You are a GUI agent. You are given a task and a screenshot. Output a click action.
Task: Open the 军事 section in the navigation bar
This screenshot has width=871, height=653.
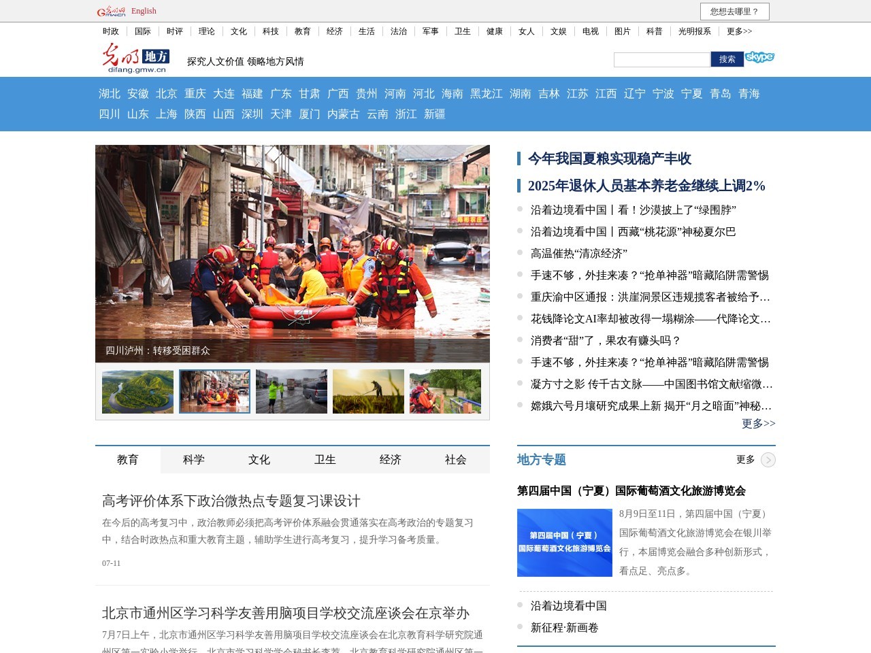430,31
